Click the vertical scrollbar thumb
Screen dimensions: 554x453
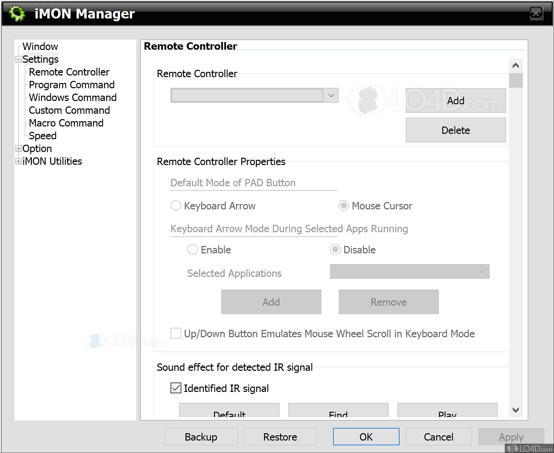pos(515,81)
